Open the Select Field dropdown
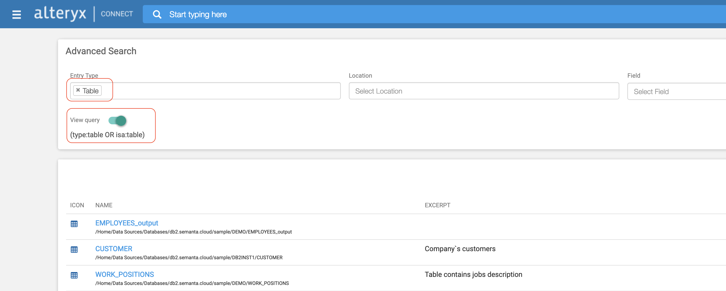The image size is (726, 291). tap(676, 91)
